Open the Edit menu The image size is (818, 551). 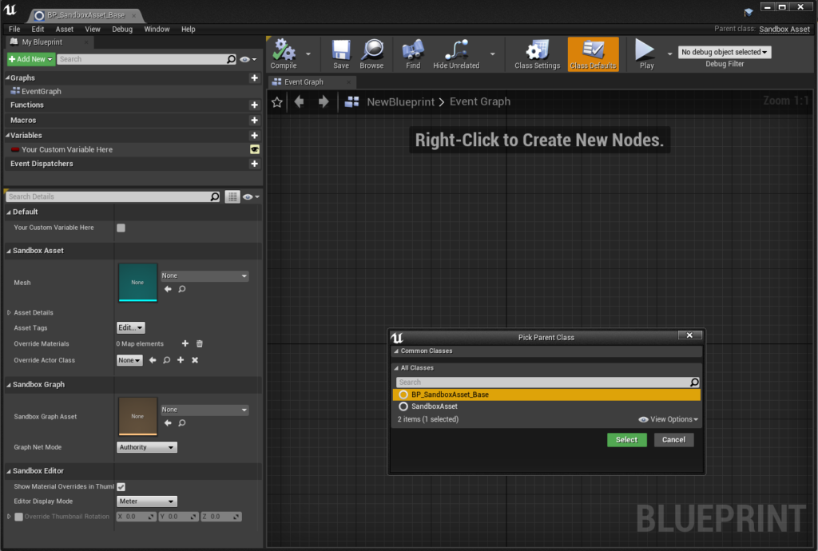point(38,30)
